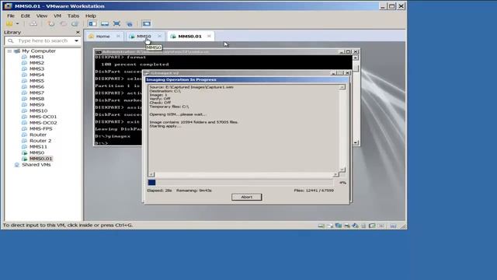
Task: Click the MMS11 virtual machine icon
Action: (24, 147)
